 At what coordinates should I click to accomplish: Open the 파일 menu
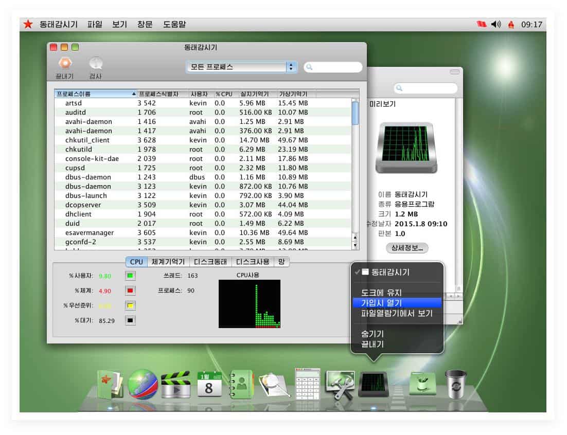click(95, 24)
